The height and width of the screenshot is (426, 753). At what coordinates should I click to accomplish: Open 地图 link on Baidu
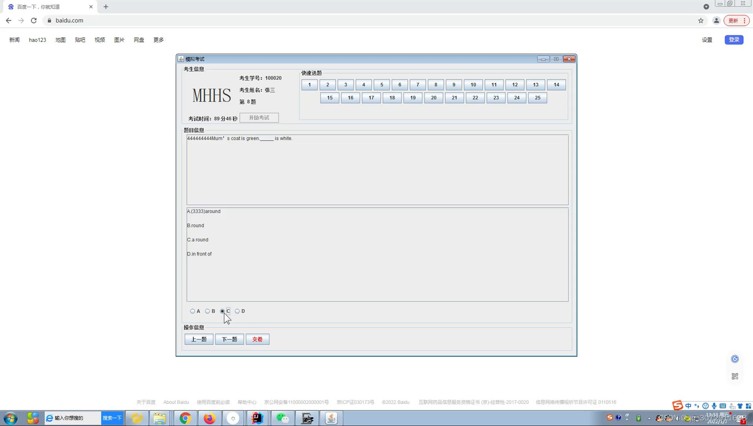click(x=60, y=40)
